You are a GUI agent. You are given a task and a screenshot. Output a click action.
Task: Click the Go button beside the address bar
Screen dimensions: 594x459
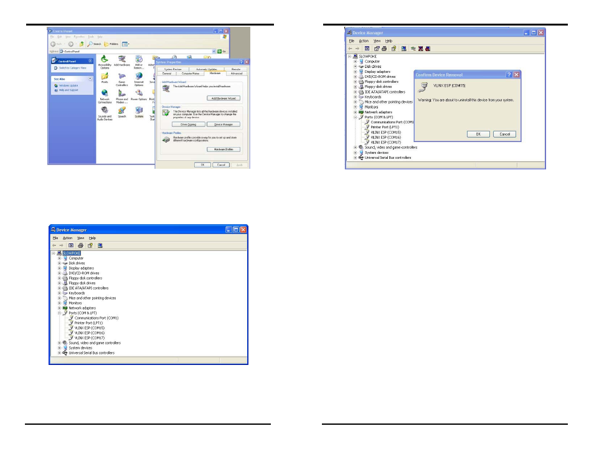click(222, 51)
